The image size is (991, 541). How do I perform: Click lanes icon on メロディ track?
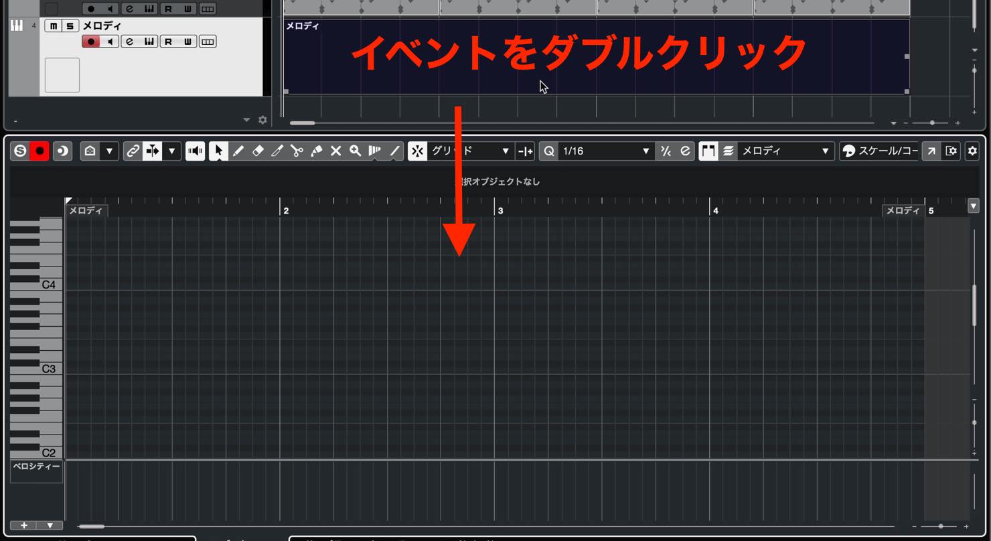[208, 42]
